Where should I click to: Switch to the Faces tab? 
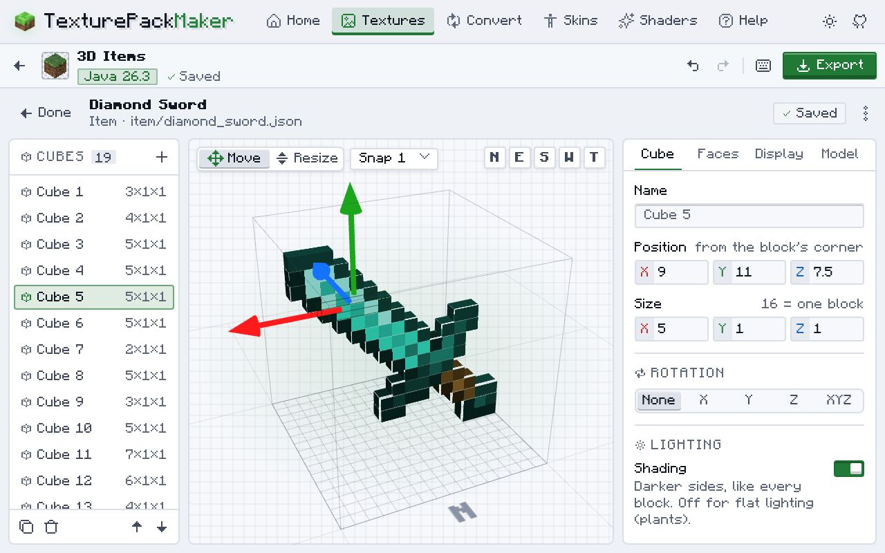pos(718,154)
